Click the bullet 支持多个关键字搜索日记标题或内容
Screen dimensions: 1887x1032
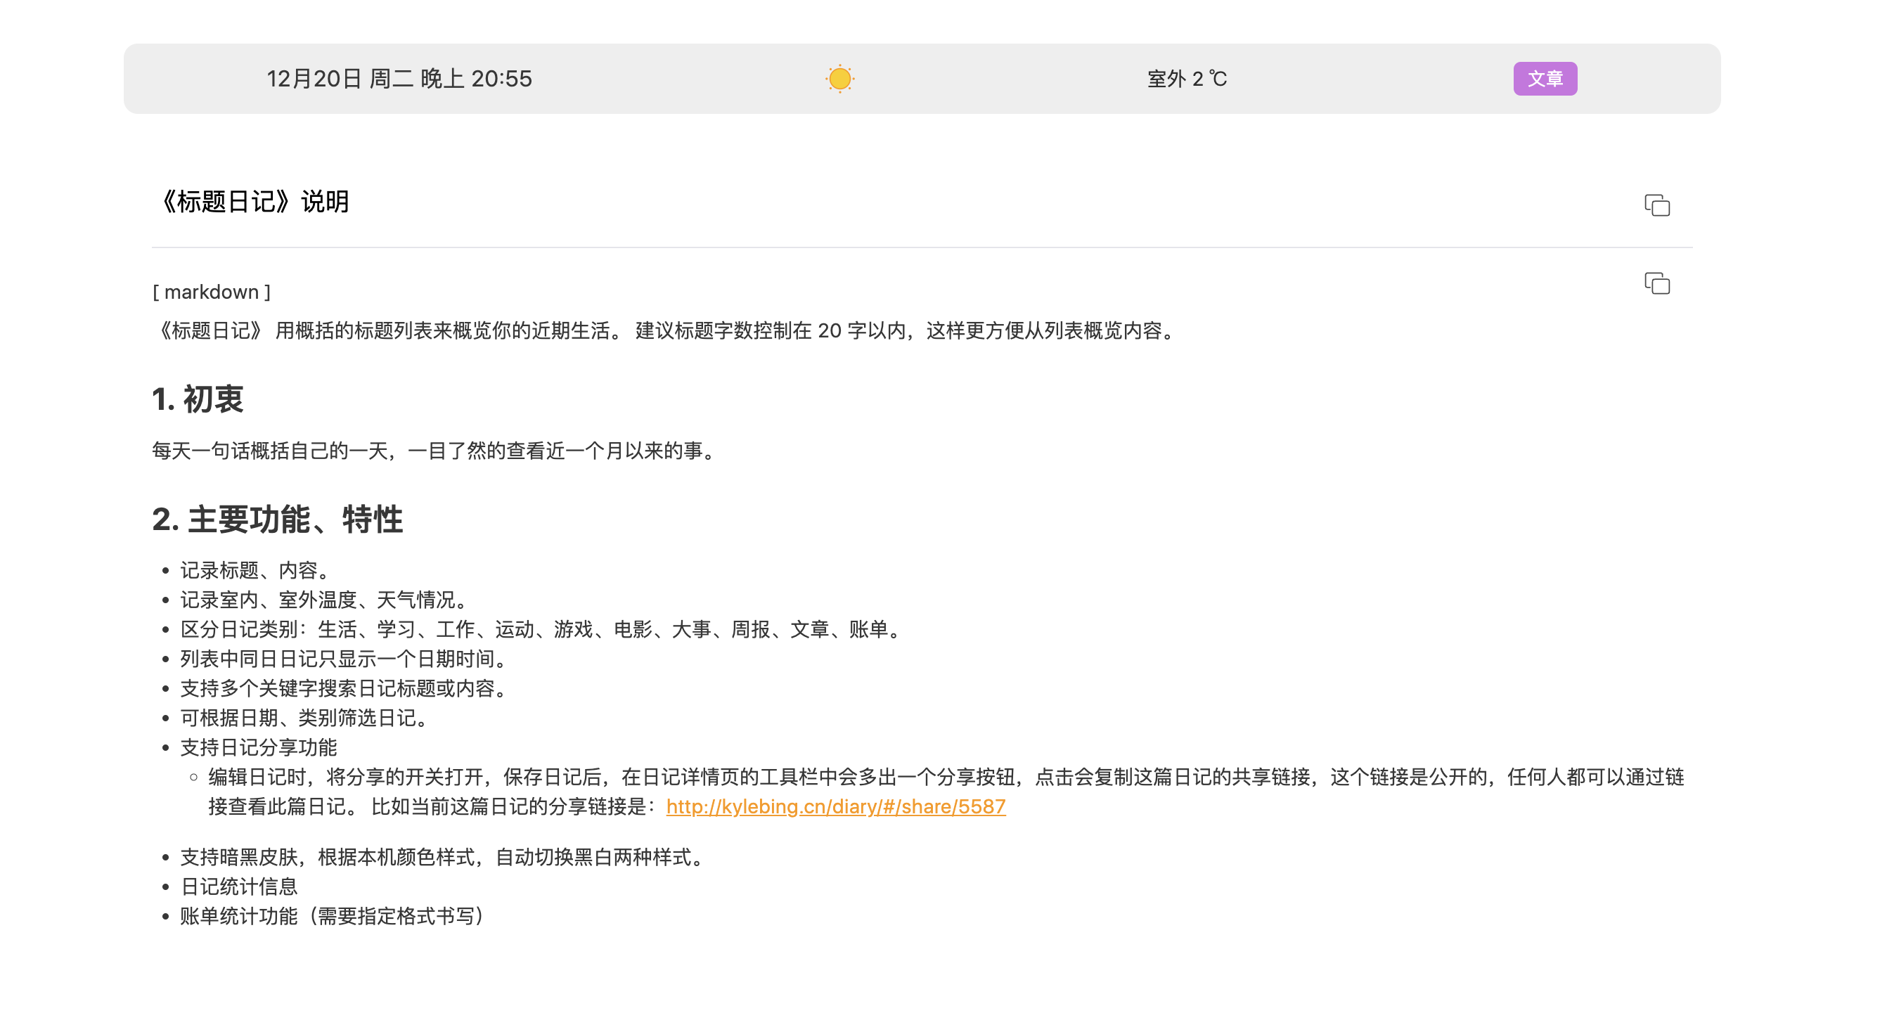344,688
